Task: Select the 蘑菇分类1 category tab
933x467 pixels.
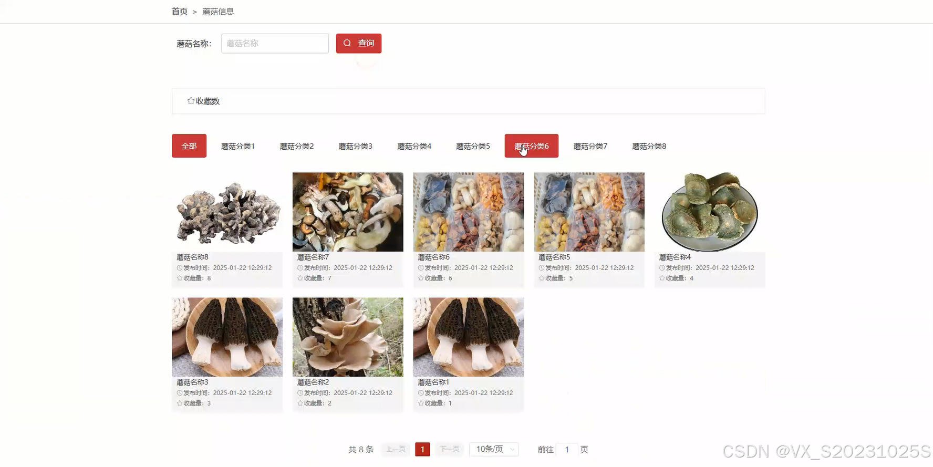Action: click(x=238, y=146)
